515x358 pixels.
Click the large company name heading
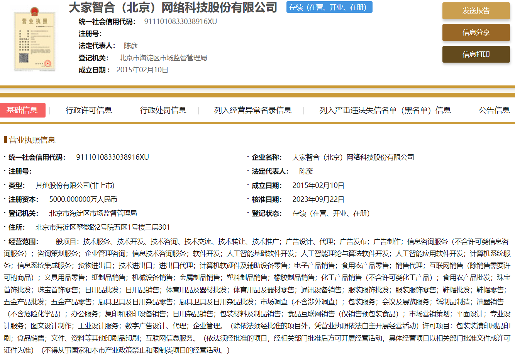click(173, 7)
